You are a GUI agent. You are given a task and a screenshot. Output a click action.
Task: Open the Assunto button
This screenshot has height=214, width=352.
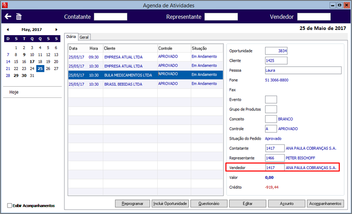point(287,204)
